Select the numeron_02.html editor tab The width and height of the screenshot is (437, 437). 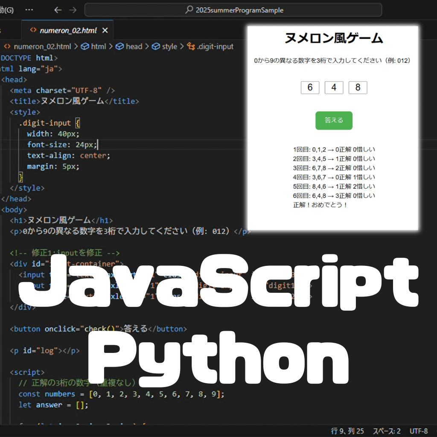tap(68, 31)
